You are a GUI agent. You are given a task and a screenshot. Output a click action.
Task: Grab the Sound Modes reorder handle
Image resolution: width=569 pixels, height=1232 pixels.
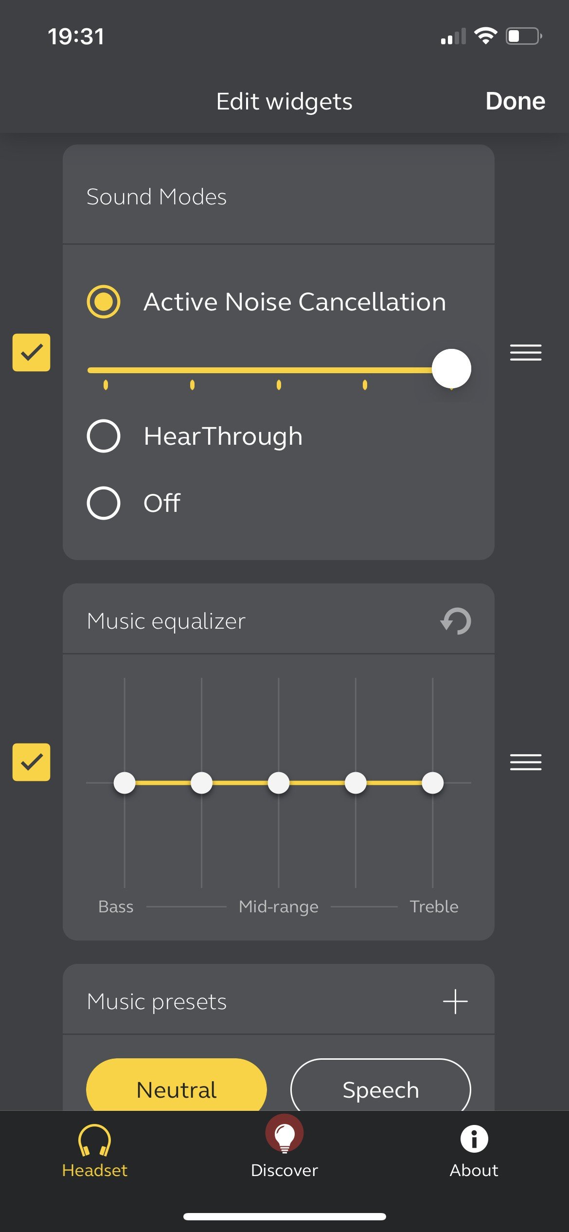[x=526, y=352]
